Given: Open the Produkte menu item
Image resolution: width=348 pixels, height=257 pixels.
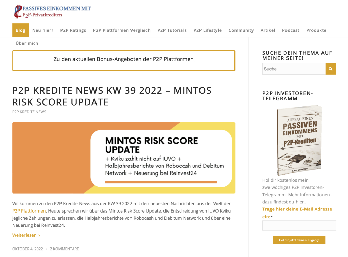Looking at the screenshot, I should click(x=316, y=30).
